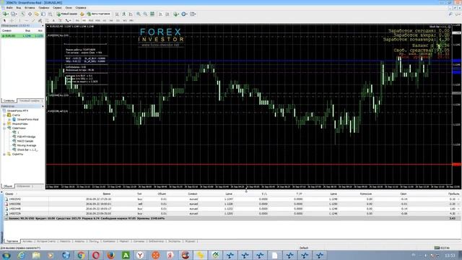Viewport: 462px width, 260px height.
Task: Expand the Счета node in Navigator
Action: tap(4, 115)
